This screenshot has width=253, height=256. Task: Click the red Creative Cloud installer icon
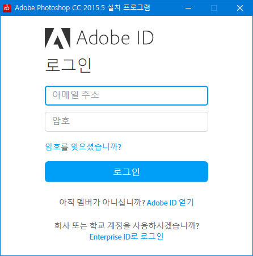coord(7,8)
